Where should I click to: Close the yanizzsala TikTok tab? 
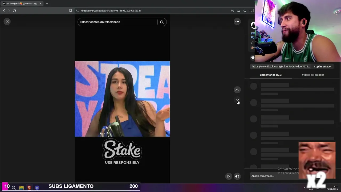point(40,3)
